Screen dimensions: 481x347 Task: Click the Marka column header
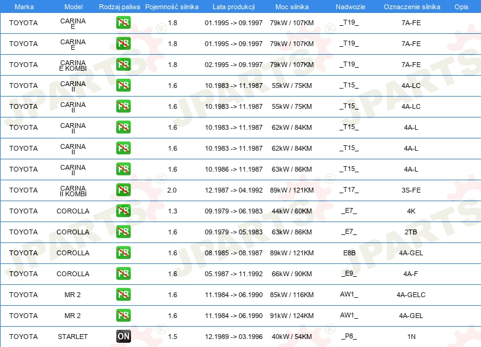coord(24,7)
